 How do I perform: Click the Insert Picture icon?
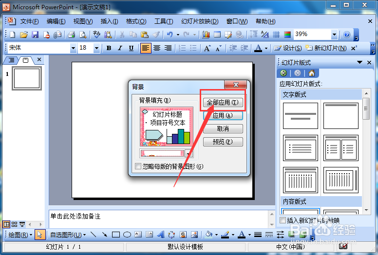pos(194,234)
